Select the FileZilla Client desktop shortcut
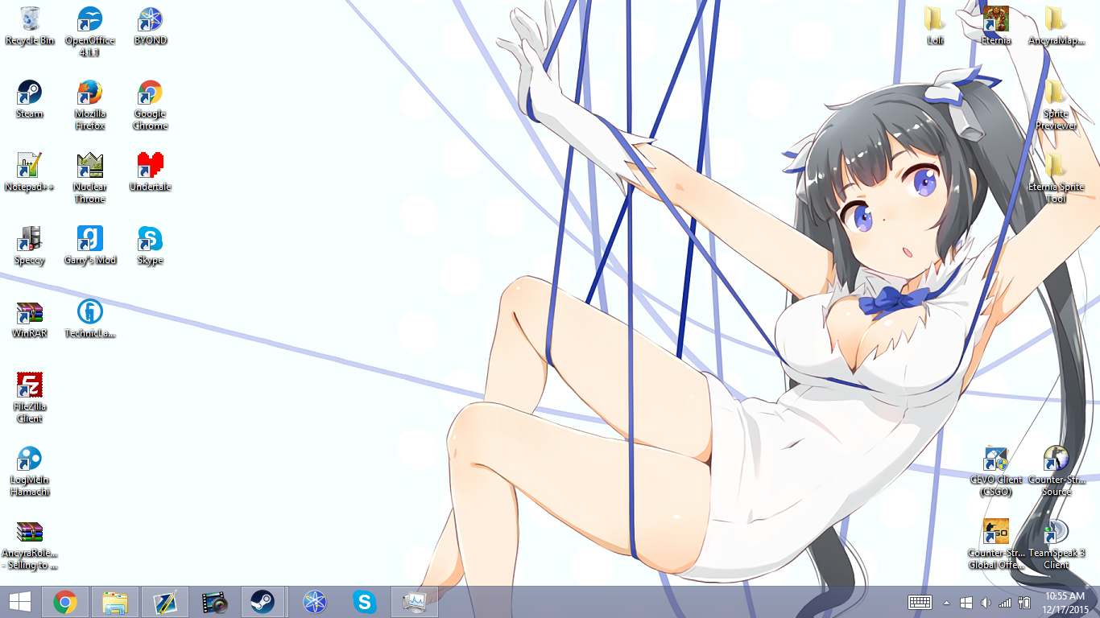 point(30,398)
